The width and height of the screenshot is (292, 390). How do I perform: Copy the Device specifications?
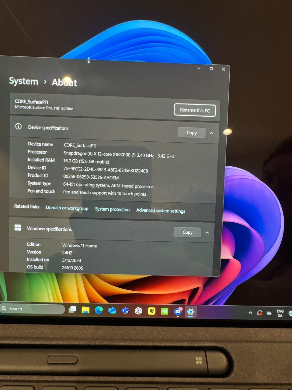[x=192, y=133]
